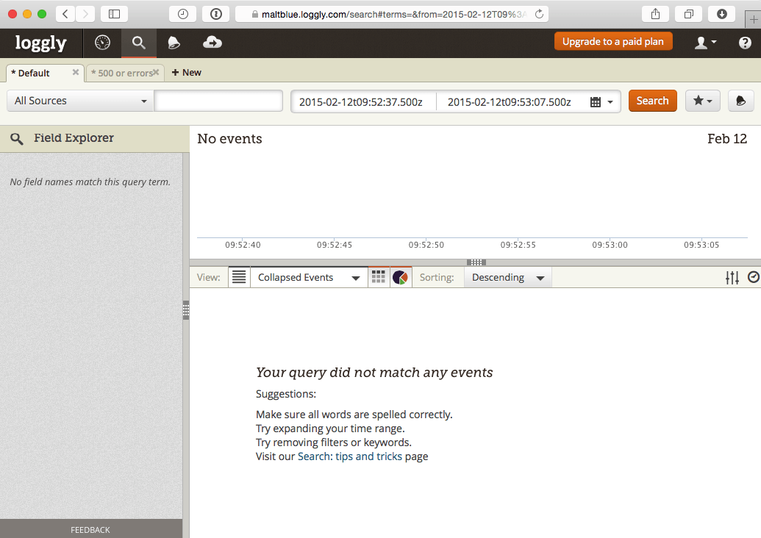Open the Collapsed Events dropdown

[x=309, y=278]
